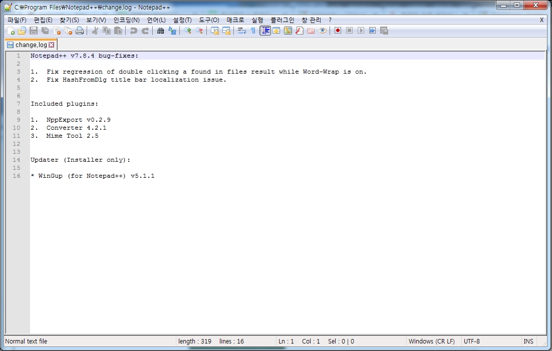The height and width of the screenshot is (351, 552).
Task: Open the 언어(L) menu
Action: tap(156, 20)
